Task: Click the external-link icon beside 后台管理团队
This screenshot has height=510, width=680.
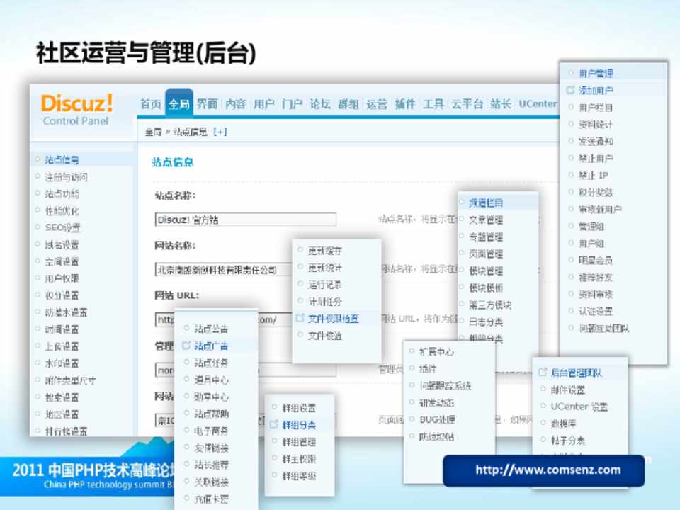Action: tap(543, 373)
